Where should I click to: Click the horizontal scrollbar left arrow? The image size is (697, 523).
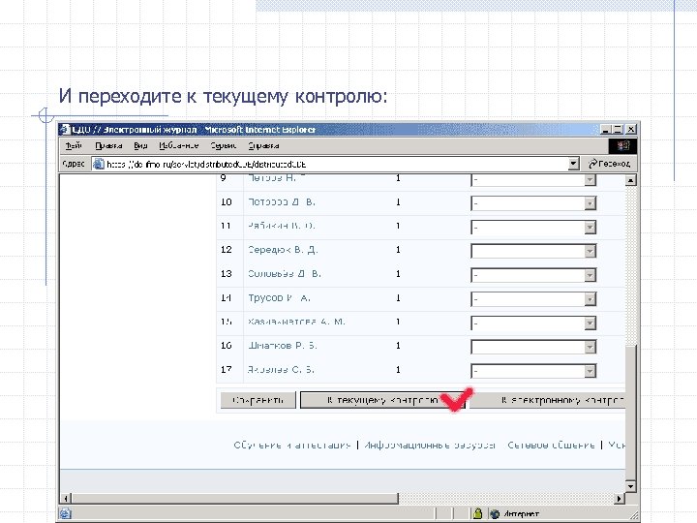(66, 499)
